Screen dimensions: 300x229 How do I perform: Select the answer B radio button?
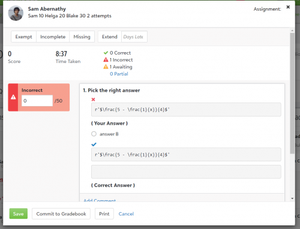[94, 134]
